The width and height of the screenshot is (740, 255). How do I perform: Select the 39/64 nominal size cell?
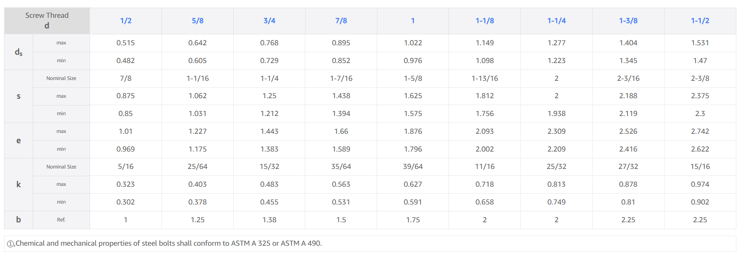point(413,166)
